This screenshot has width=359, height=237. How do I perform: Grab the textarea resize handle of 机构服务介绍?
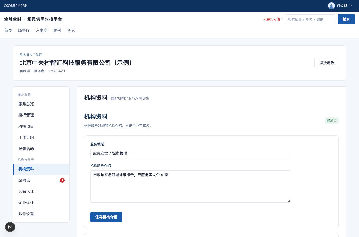click(x=289, y=201)
